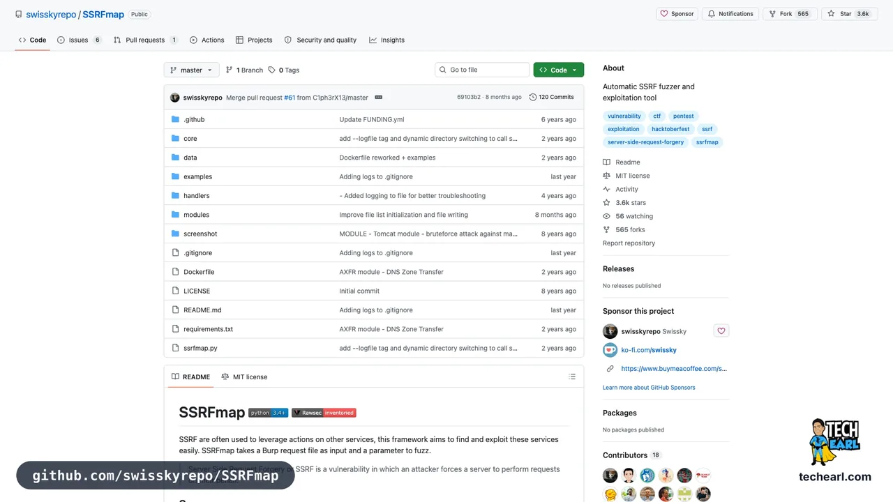
Task: Open the Projects tab
Action: click(x=254, y=40)
